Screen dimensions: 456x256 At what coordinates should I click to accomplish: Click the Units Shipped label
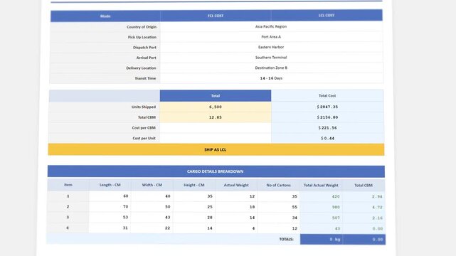(144, 107)
